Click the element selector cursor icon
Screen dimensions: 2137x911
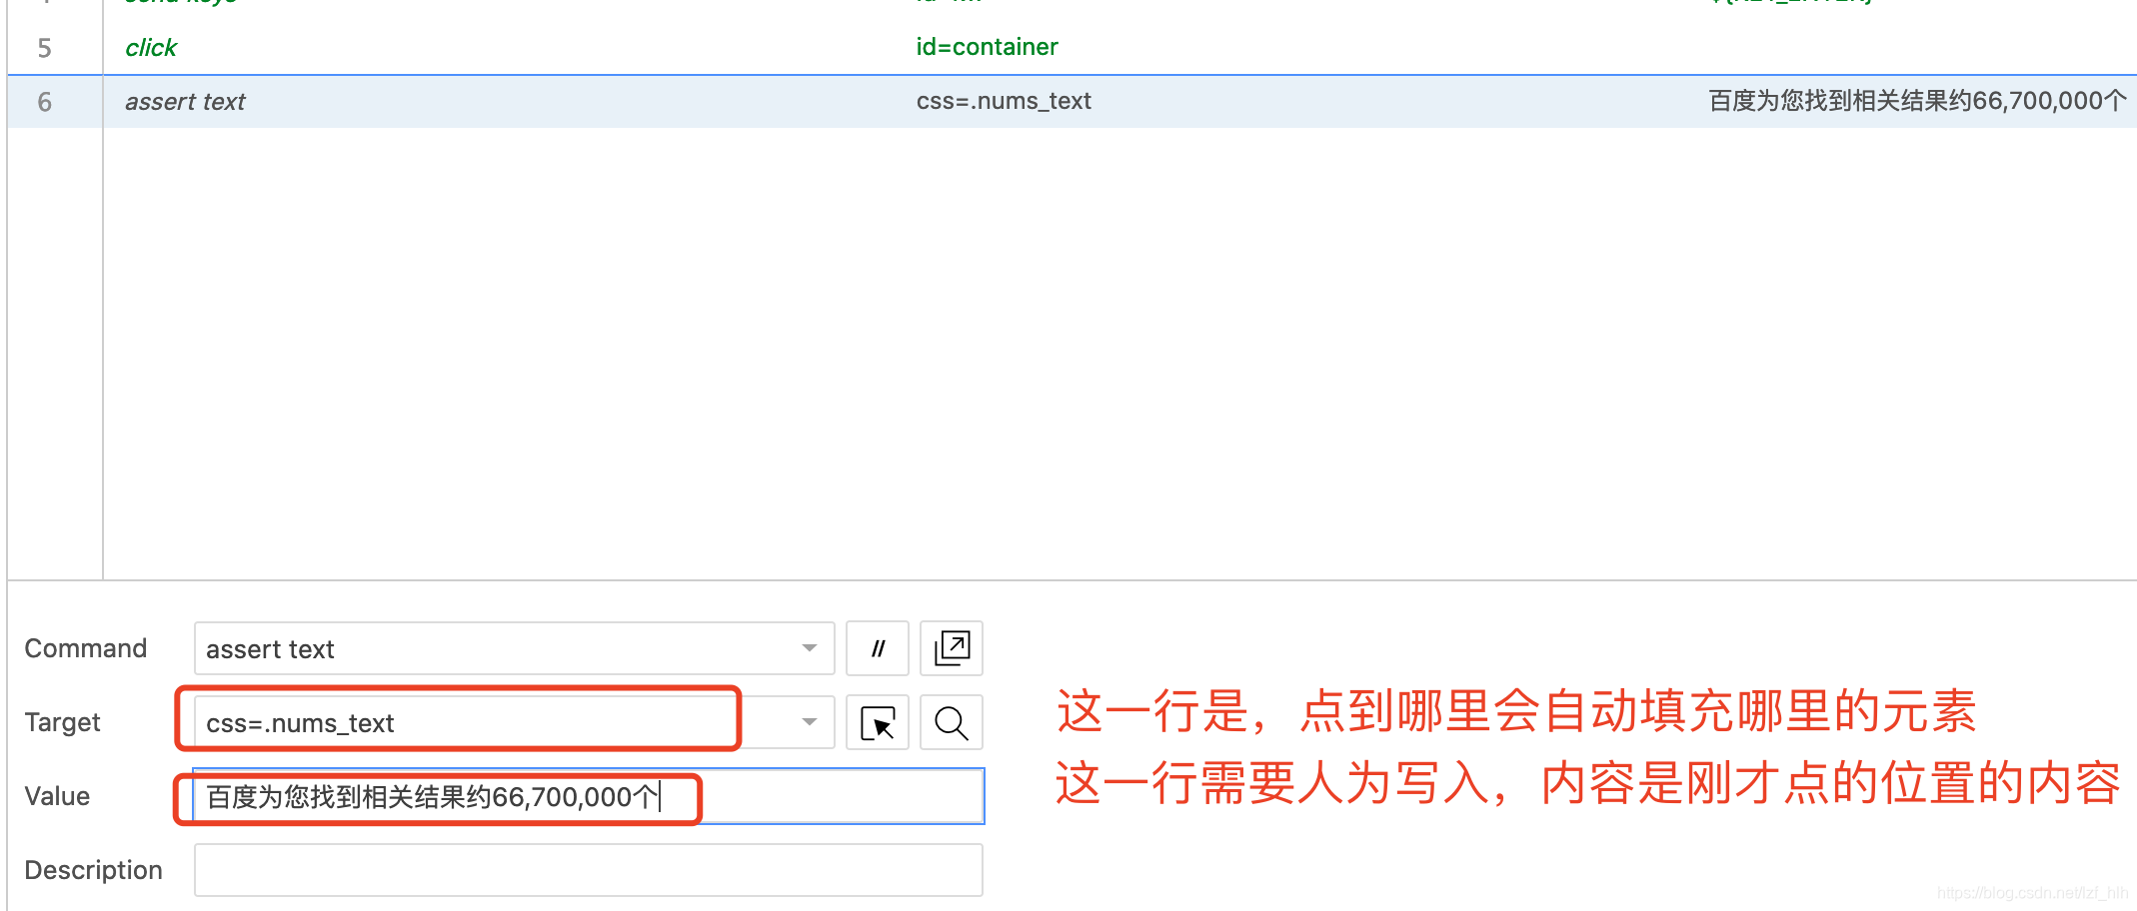[x=877, y=722]
